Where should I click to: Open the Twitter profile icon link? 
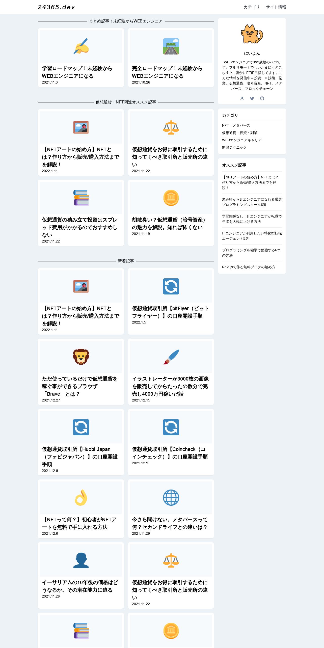[252, 98]
